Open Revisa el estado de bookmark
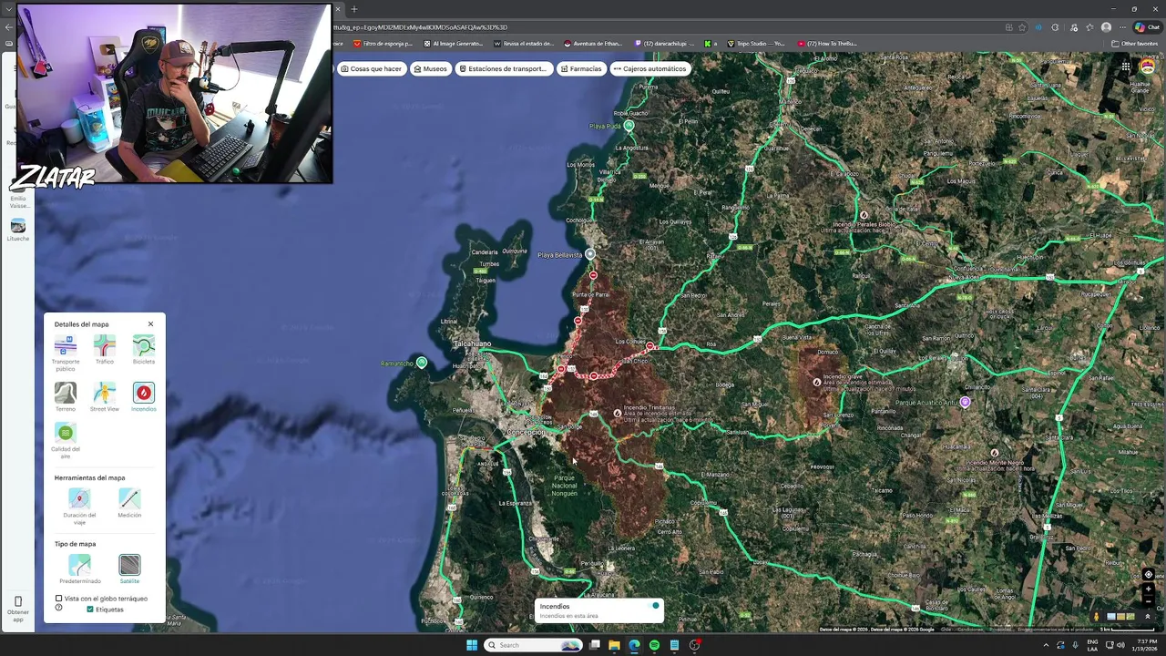Screen dimensions: 1166x656 pyautogui.click(x=524, y=44)
